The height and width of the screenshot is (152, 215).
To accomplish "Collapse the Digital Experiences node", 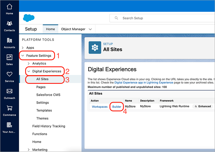I will pos(29,71).
